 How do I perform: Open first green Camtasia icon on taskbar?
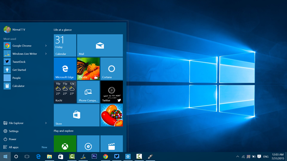[72, 157]
